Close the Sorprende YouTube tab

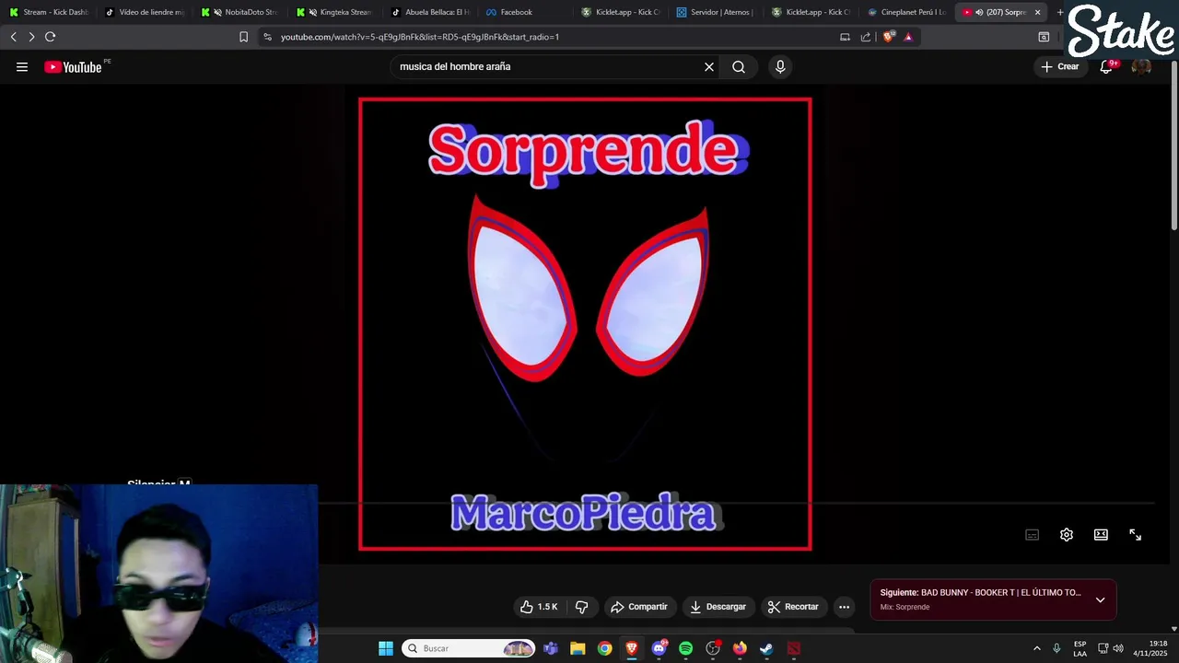click(1037, 12)
